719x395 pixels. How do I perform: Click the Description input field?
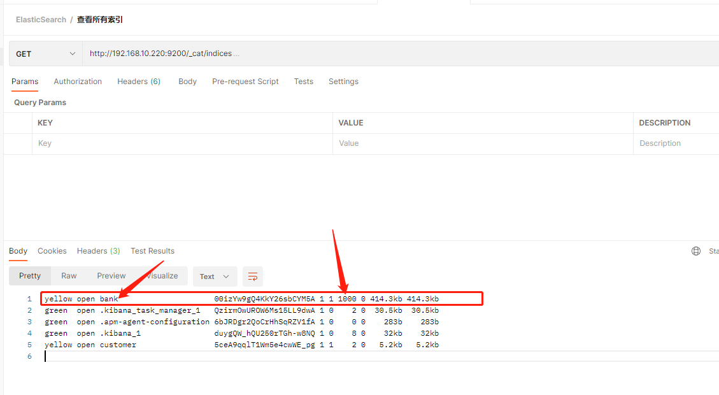[x=676, y=143]
